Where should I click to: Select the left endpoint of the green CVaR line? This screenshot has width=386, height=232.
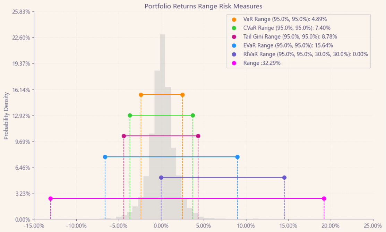click(130, 115)
